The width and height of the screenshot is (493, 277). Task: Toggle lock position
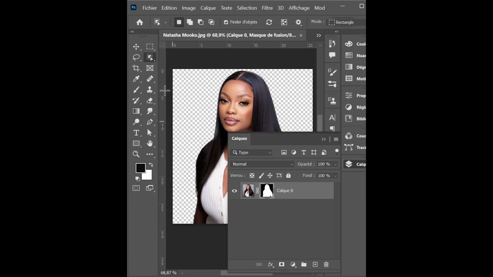click(270, 175)
